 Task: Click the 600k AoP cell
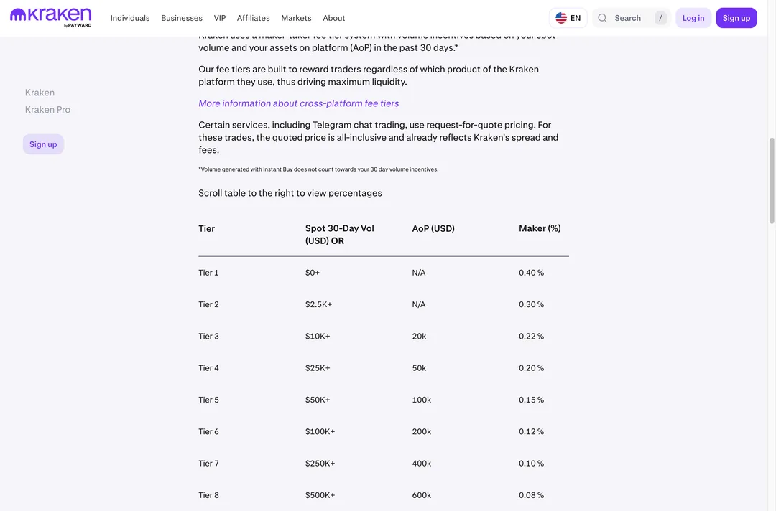tap(422, 495)
